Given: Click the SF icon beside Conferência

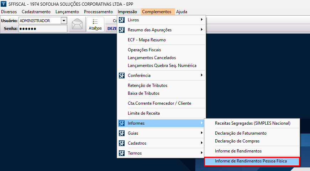Looking at the screenshot, I should click(122, 76).
